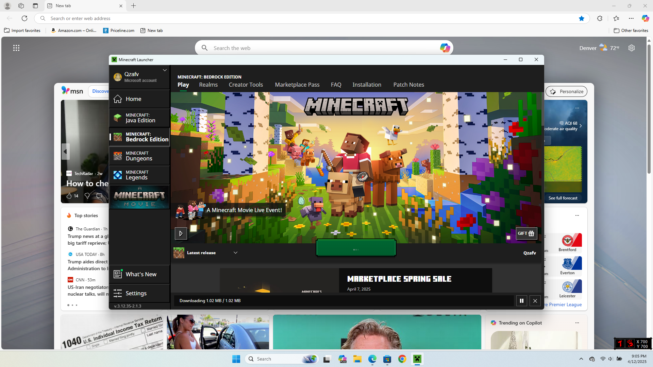This screenshot has width=653, height=367.
Task: Open Edge Favorites list icon
Action: pos(616,18)
